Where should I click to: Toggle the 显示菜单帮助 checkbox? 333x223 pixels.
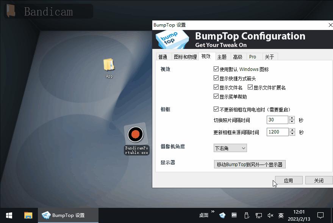pyautogui.click(x=217, y=96)
